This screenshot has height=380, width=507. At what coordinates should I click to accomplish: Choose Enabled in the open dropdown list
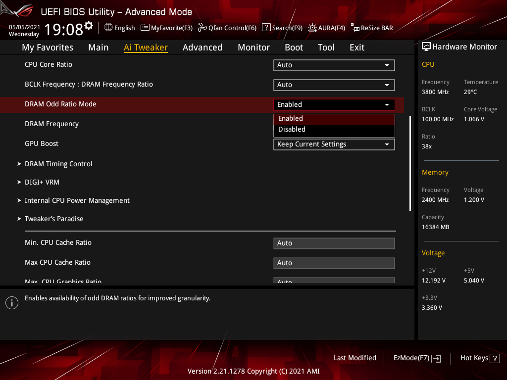click(334, 119)
